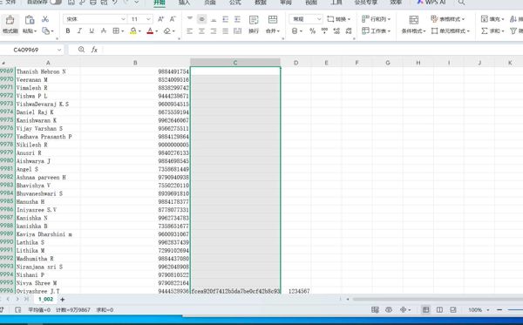Screen dimensions: 523x325
Task: Expand the number format dropdown
Action: point(306,19)
